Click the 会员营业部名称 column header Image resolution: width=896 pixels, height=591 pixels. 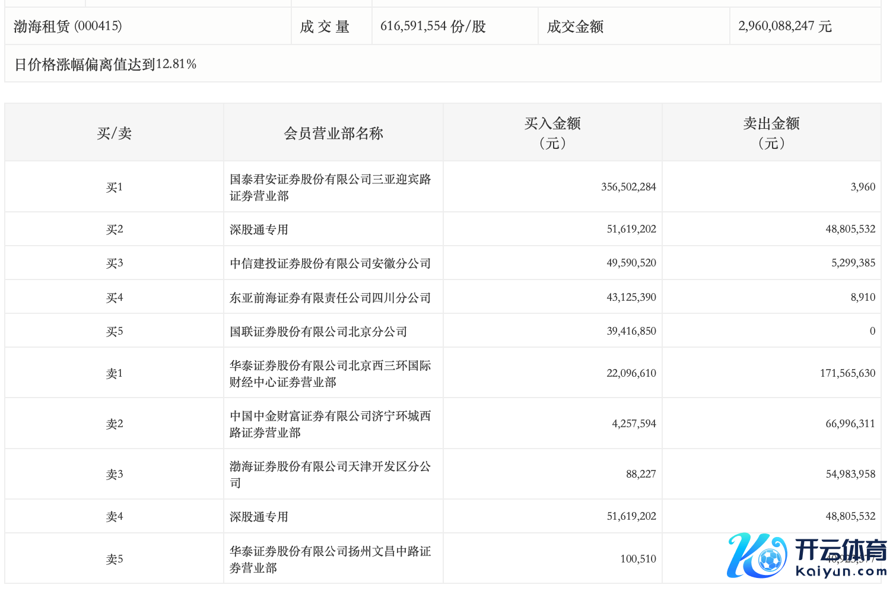[333, 133]
